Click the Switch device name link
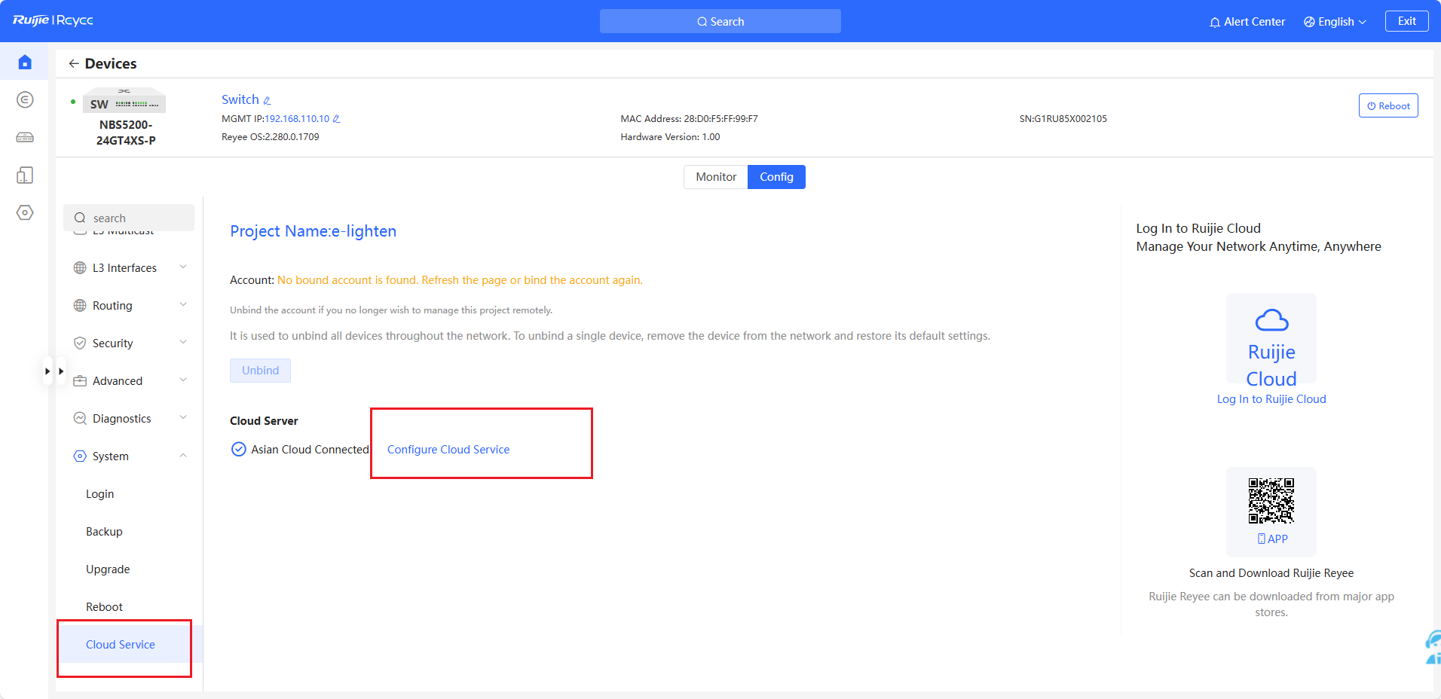1441x699 pixels. (x=240, y=99)
